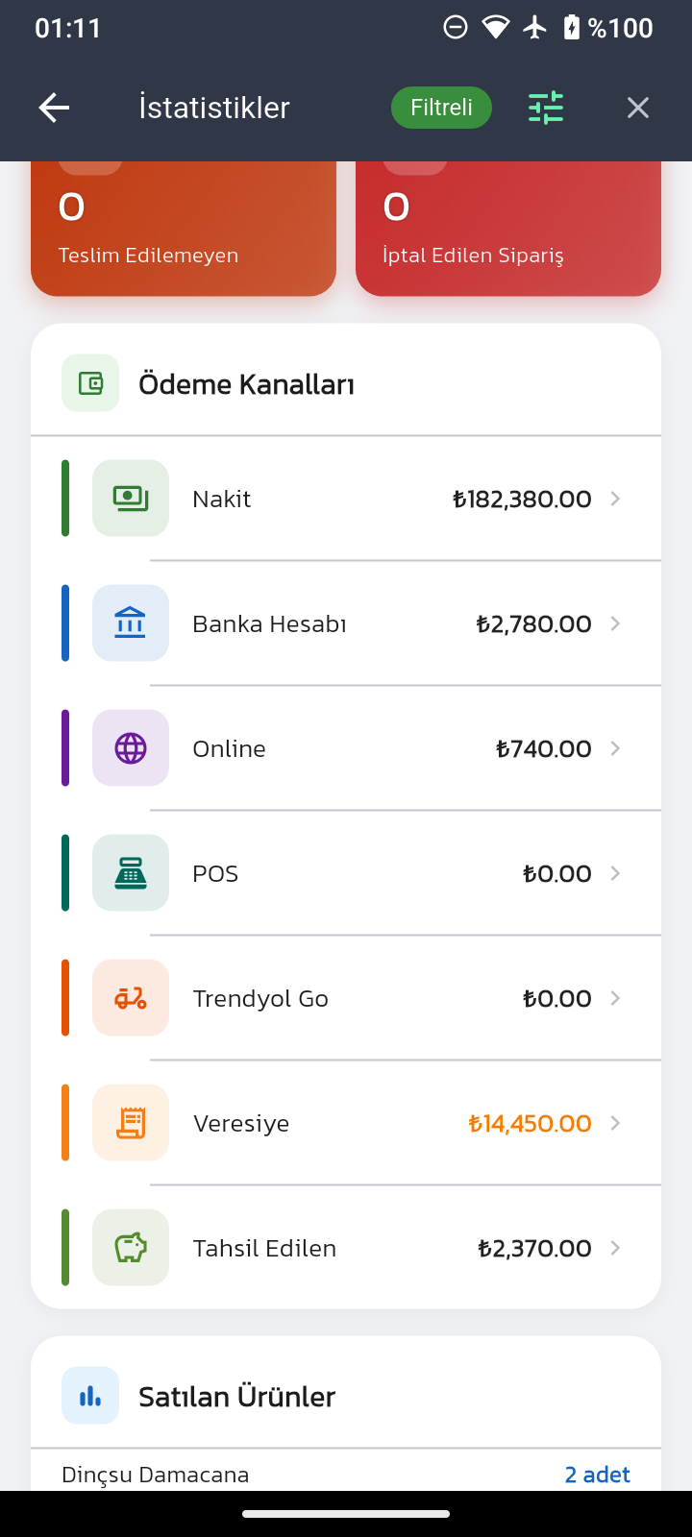
Task: Tap the Veresiye receipt icon
Action: tap(131, 1123)
